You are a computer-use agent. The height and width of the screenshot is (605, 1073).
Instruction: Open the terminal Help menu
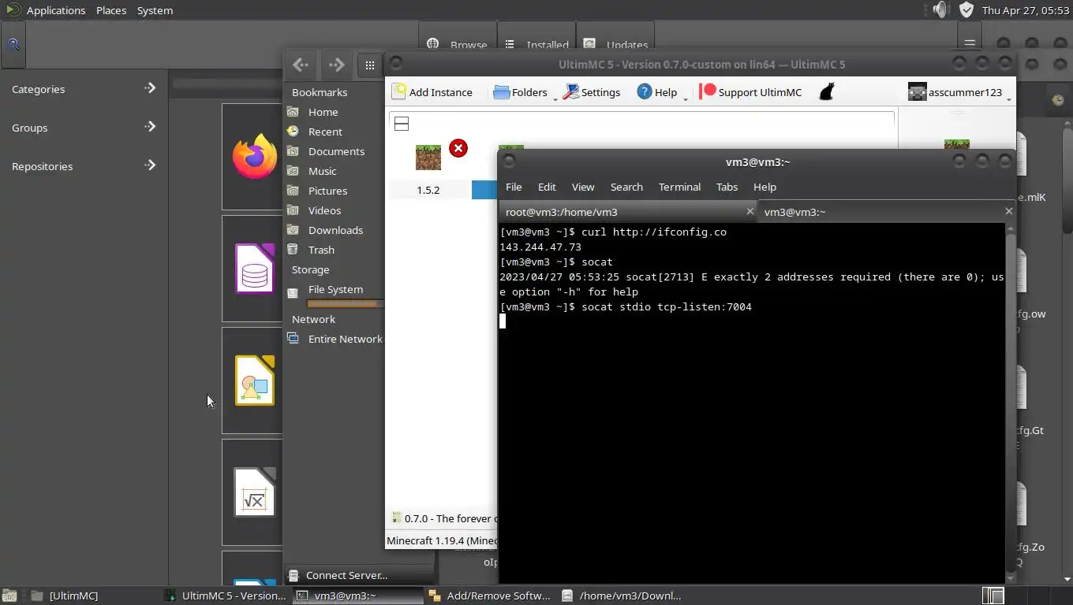coord(765,187)
